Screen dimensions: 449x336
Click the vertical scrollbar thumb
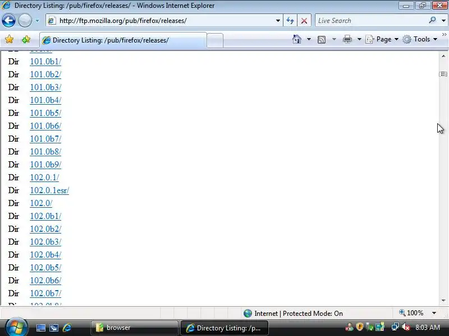pyautogui.click(x=443, y=74)
